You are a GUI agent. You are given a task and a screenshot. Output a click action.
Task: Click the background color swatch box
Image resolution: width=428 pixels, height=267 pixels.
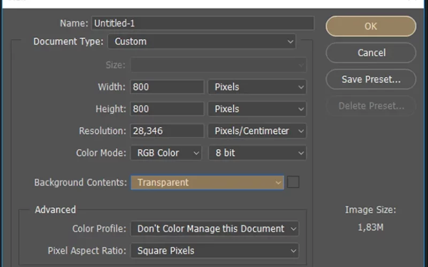(x=293, y=182)
